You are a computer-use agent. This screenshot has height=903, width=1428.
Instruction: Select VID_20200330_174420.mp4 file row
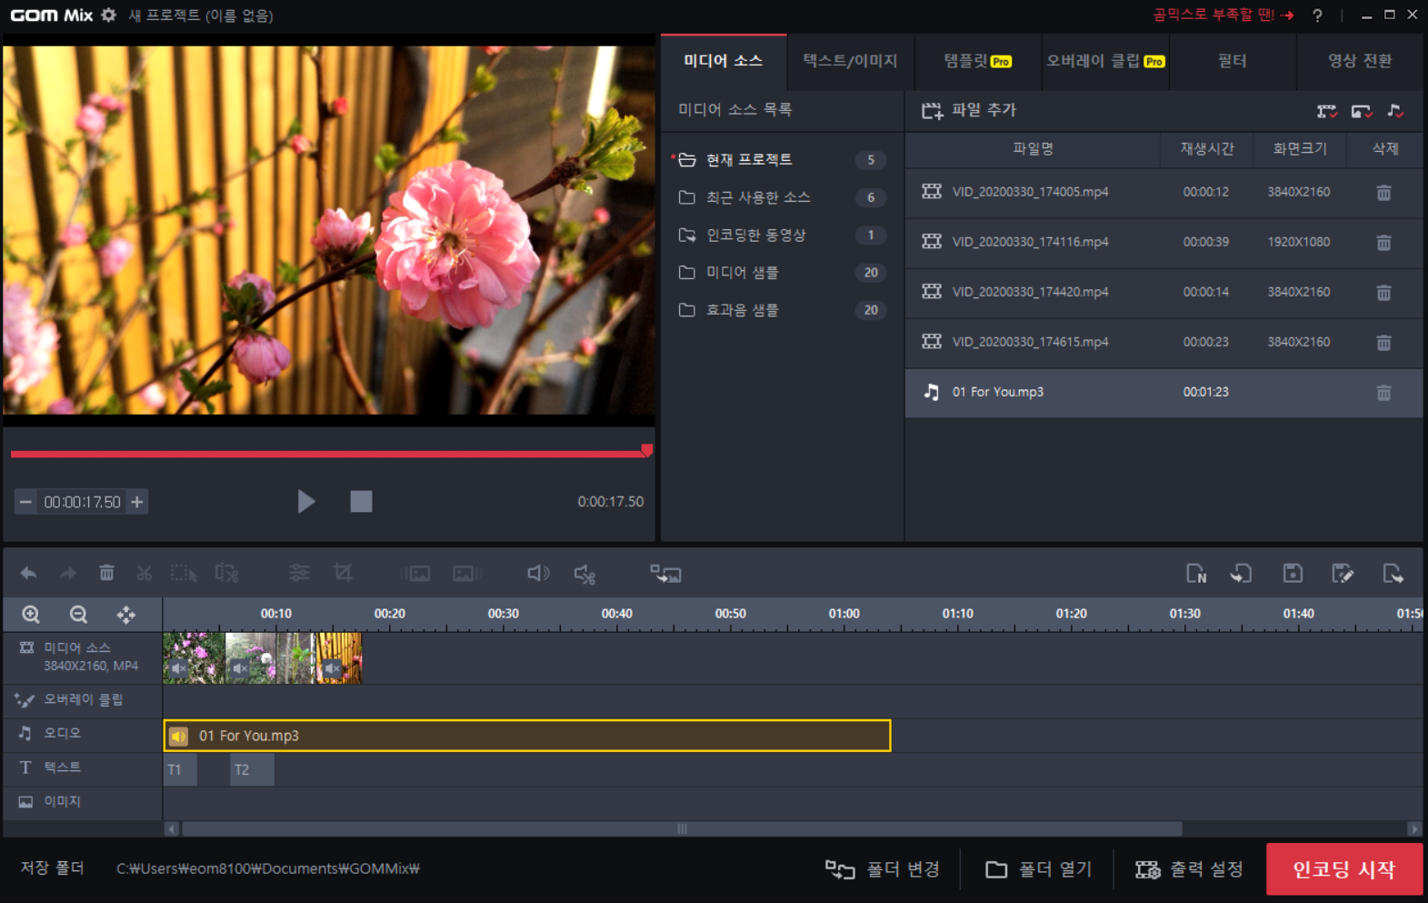pos(1163,293)
